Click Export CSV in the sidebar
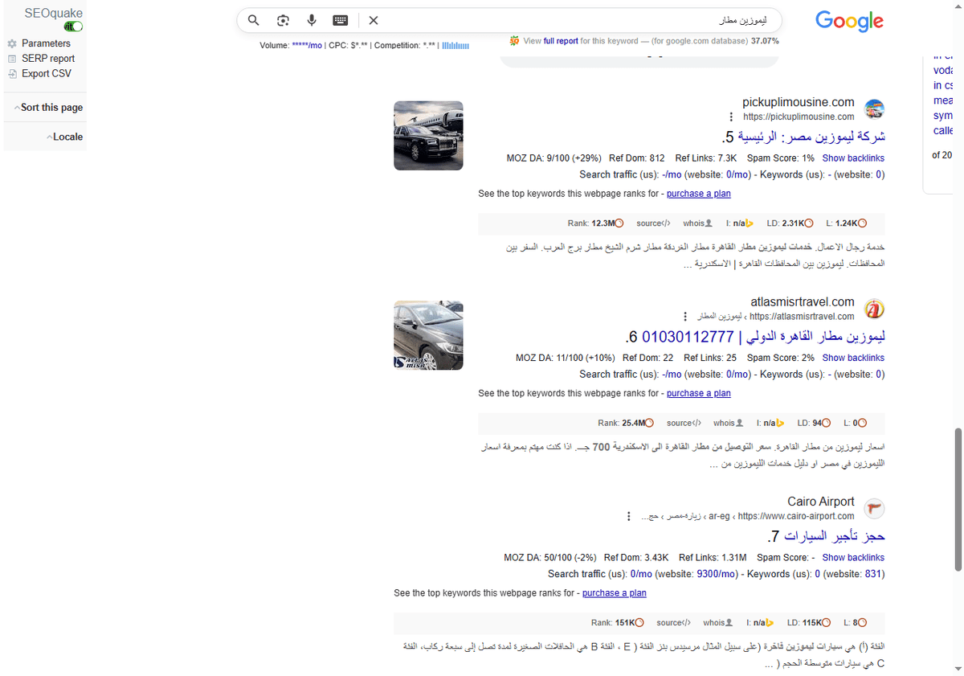The image size is (964, 676). (x=45, y=73)
